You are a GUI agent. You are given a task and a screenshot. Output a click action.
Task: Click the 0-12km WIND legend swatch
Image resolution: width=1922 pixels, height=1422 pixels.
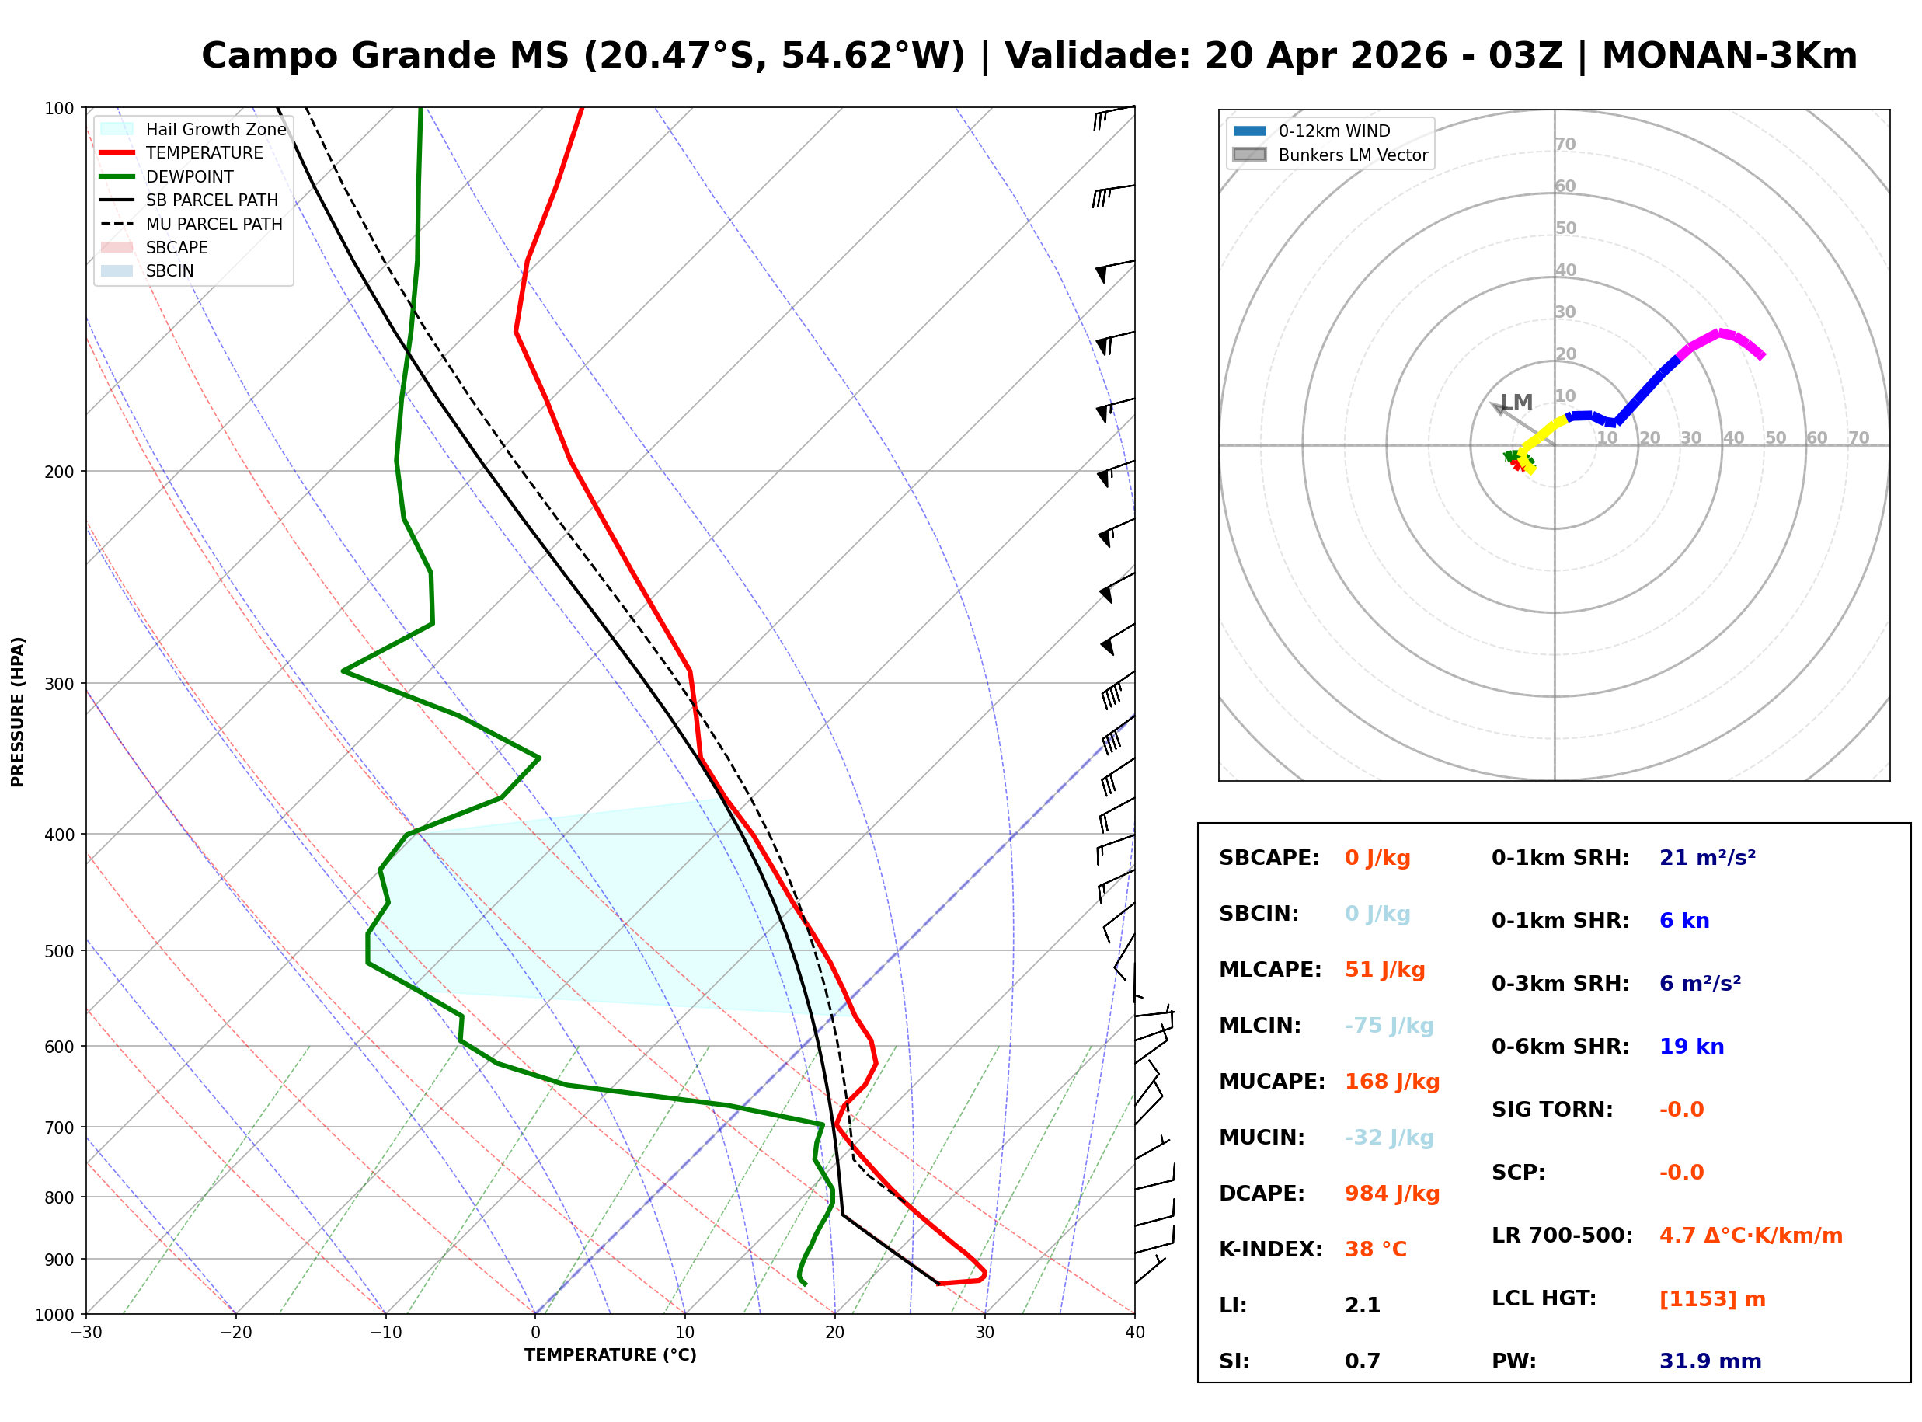click(1250, 131)
